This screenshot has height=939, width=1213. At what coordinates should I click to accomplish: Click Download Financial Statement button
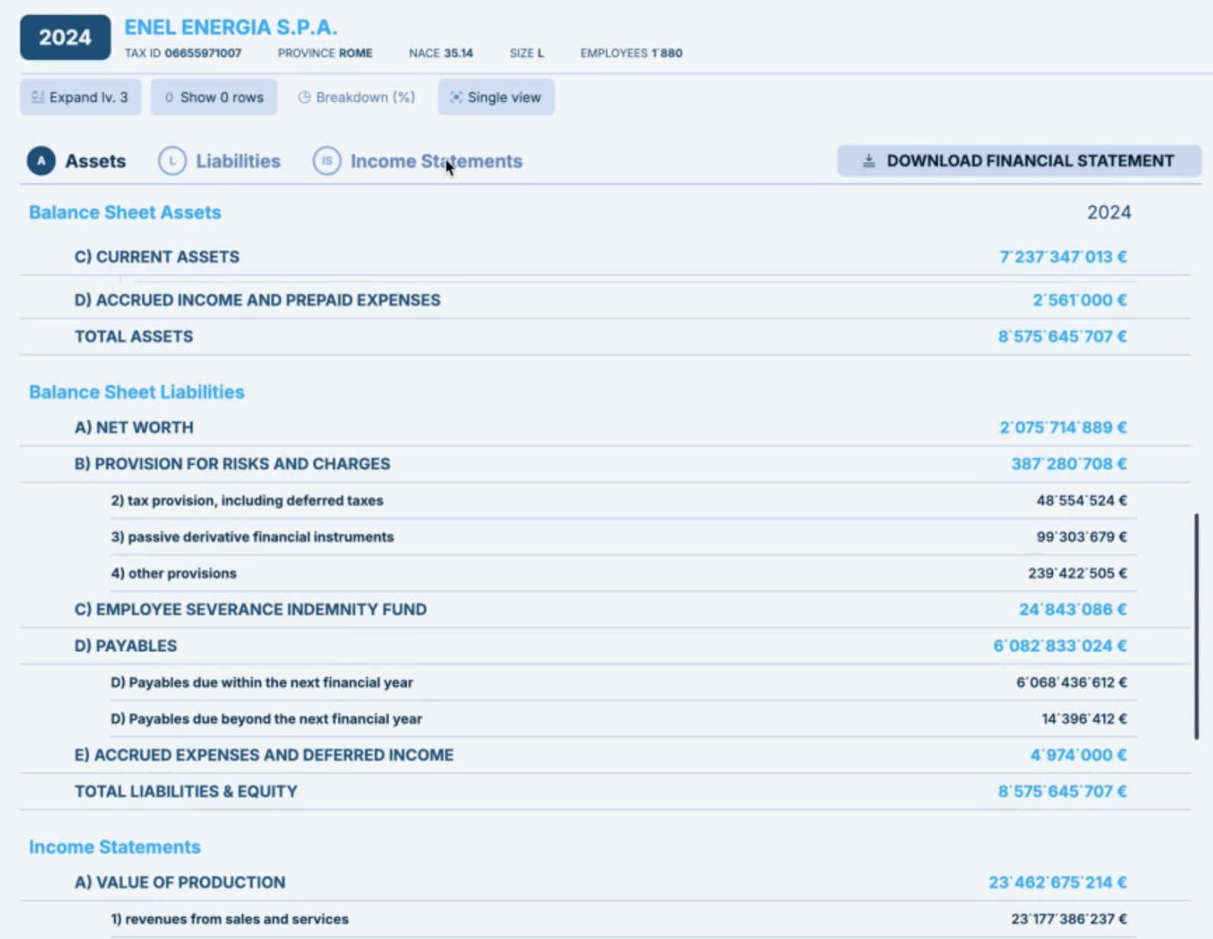pyautogui.click(x=1018, y=161)
